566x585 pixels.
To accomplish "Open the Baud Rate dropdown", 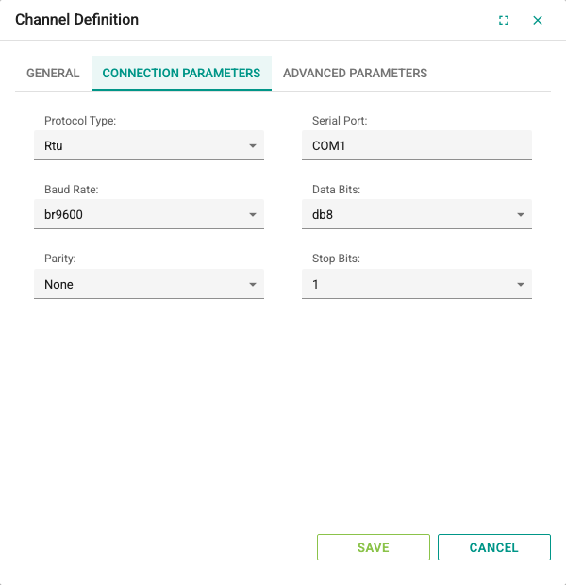I will [149, 214].
